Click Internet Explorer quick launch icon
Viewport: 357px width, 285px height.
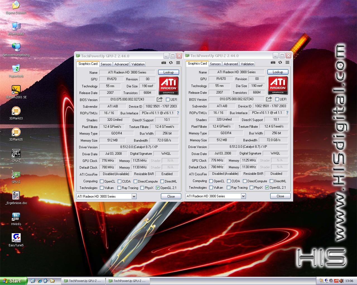pos(40,281)
